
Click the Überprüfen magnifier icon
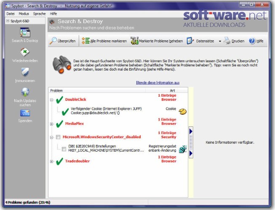pyautogui.click(x=53, y=41)
